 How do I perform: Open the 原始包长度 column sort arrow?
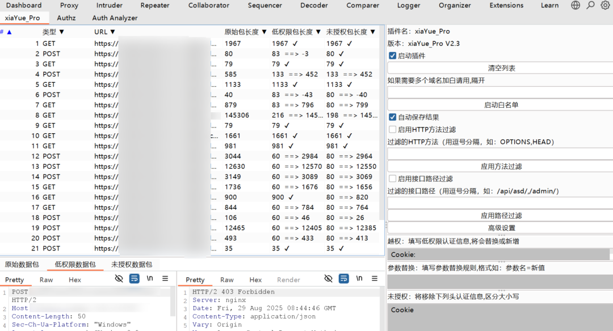(x=264, y=32)
